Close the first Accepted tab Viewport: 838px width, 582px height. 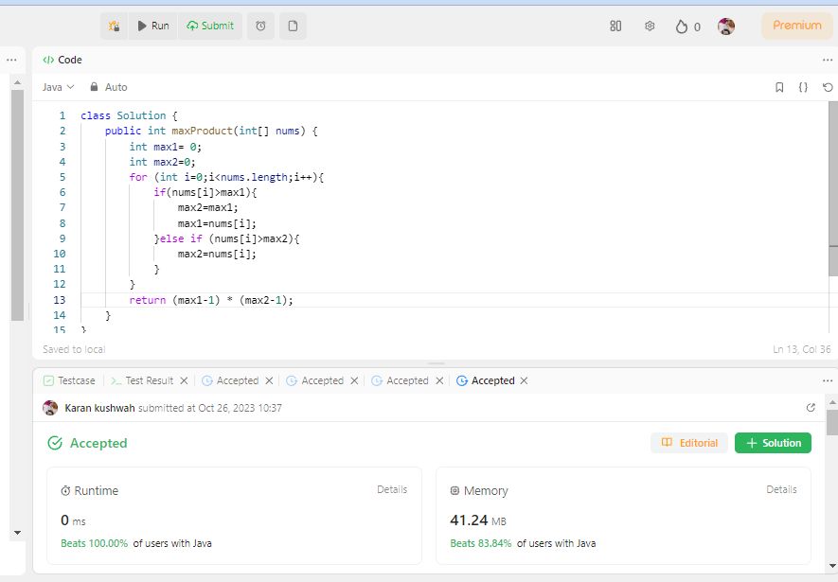(x=269, y=380)
